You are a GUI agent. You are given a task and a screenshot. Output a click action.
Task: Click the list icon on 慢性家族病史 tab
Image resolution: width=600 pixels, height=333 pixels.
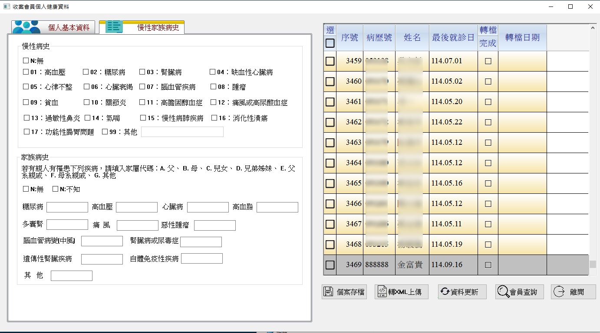click(114, 27)
